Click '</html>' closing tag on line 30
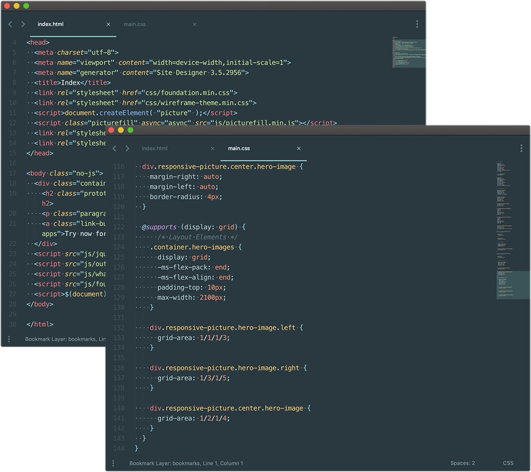 click(x=40, y=324)
